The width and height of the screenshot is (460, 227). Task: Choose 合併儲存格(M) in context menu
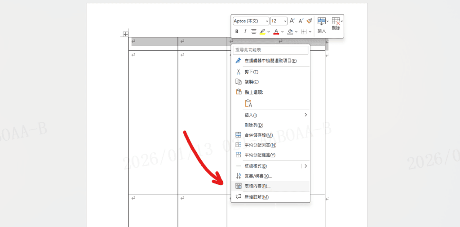(x=258, y=135)
